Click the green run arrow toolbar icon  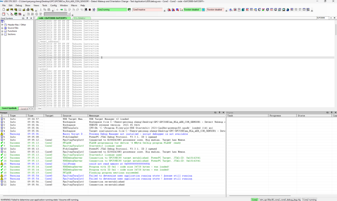pos(61,10)
